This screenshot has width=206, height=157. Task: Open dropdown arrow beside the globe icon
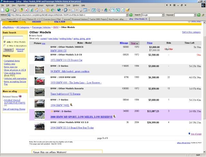tap(62, 10)
